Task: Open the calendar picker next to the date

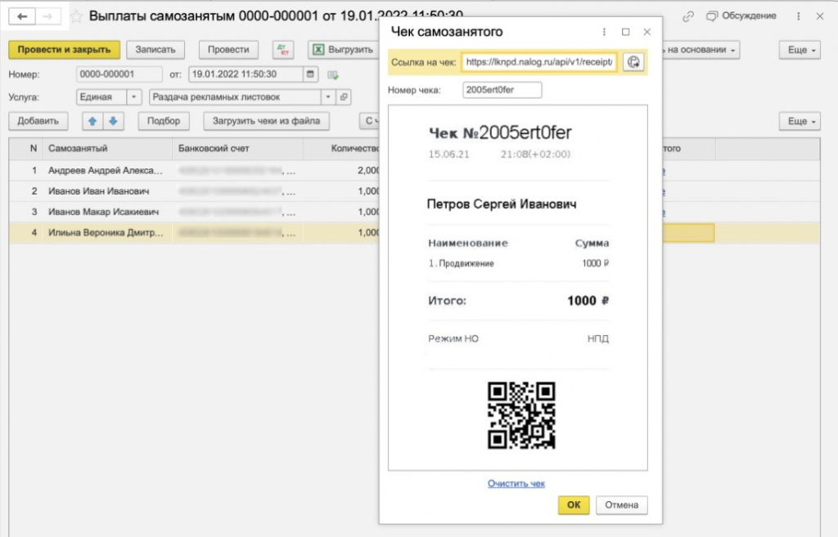Action: 310,74
